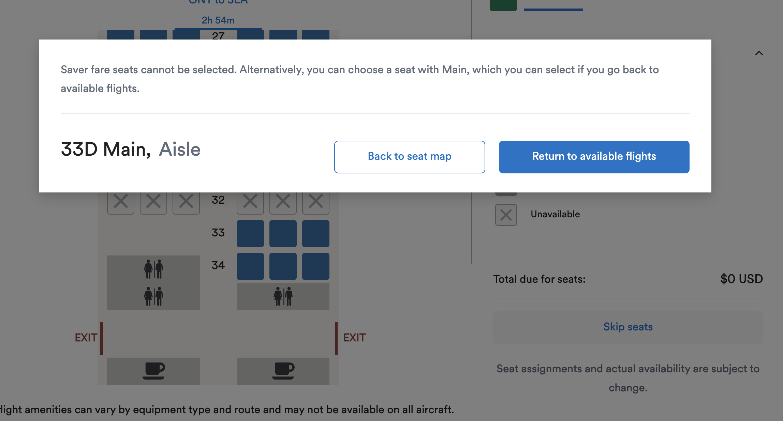Select the window seat in row 34

pos(316,266)
